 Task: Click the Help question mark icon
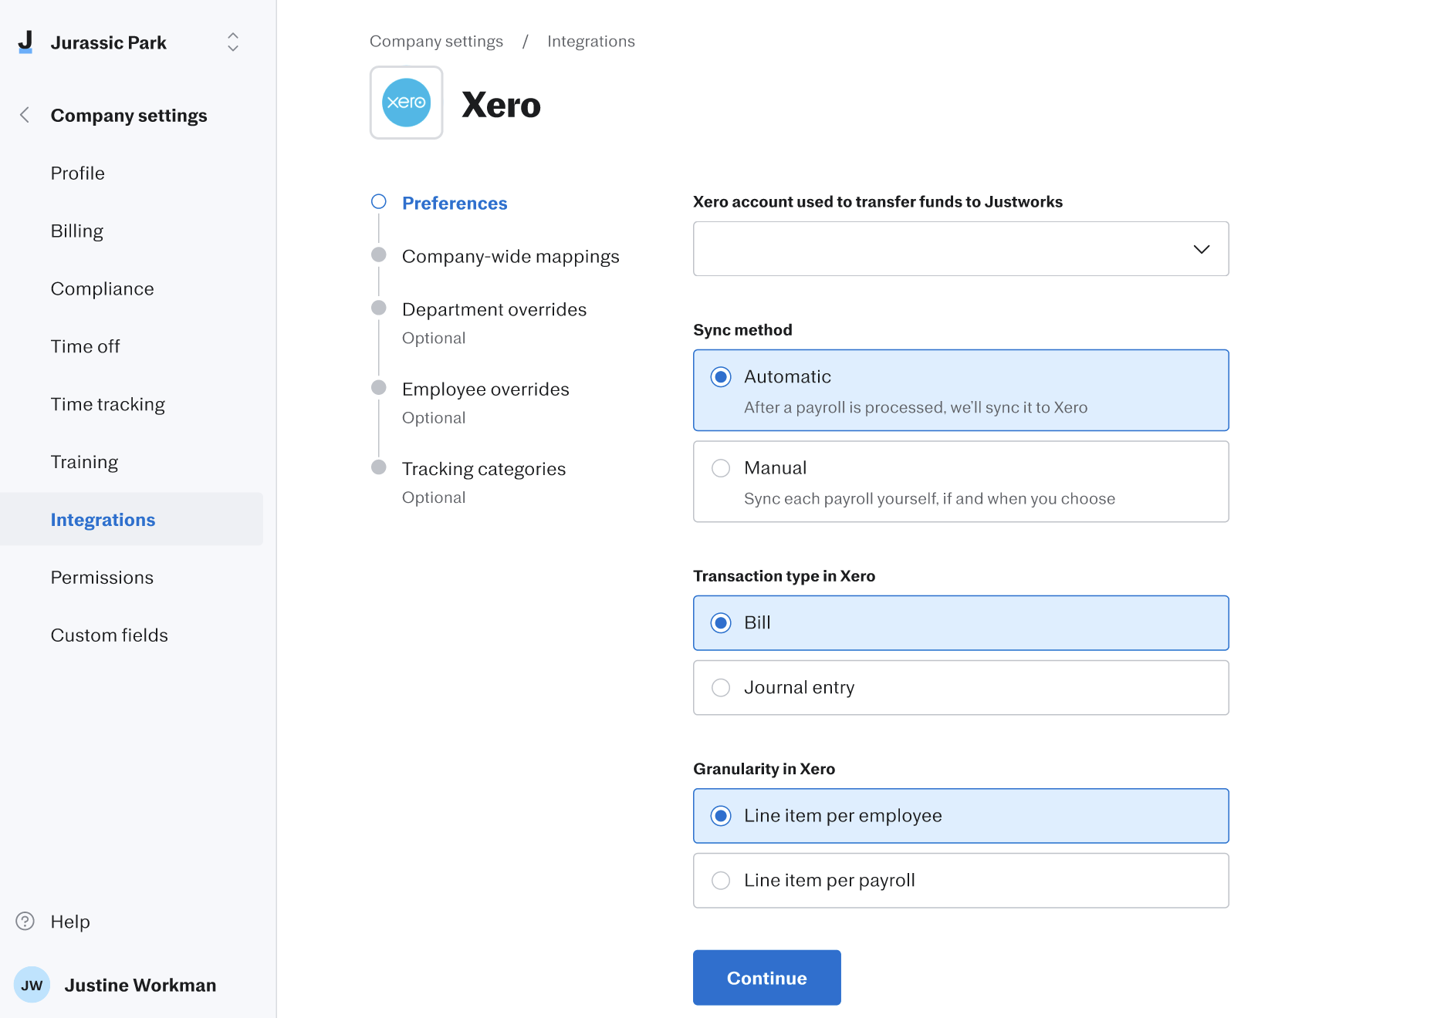pos(25,921)
